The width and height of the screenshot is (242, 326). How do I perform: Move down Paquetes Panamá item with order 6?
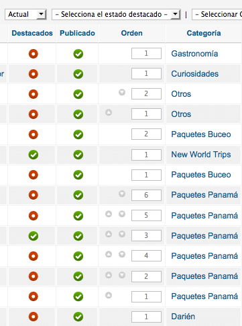122,194
